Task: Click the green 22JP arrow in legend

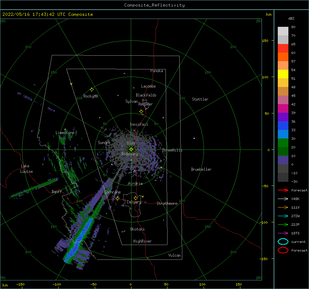Action: pos(283,224)
